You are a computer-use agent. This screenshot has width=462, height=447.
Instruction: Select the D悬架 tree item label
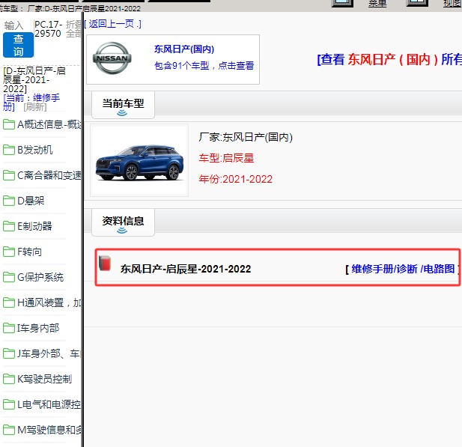[31, 201]
